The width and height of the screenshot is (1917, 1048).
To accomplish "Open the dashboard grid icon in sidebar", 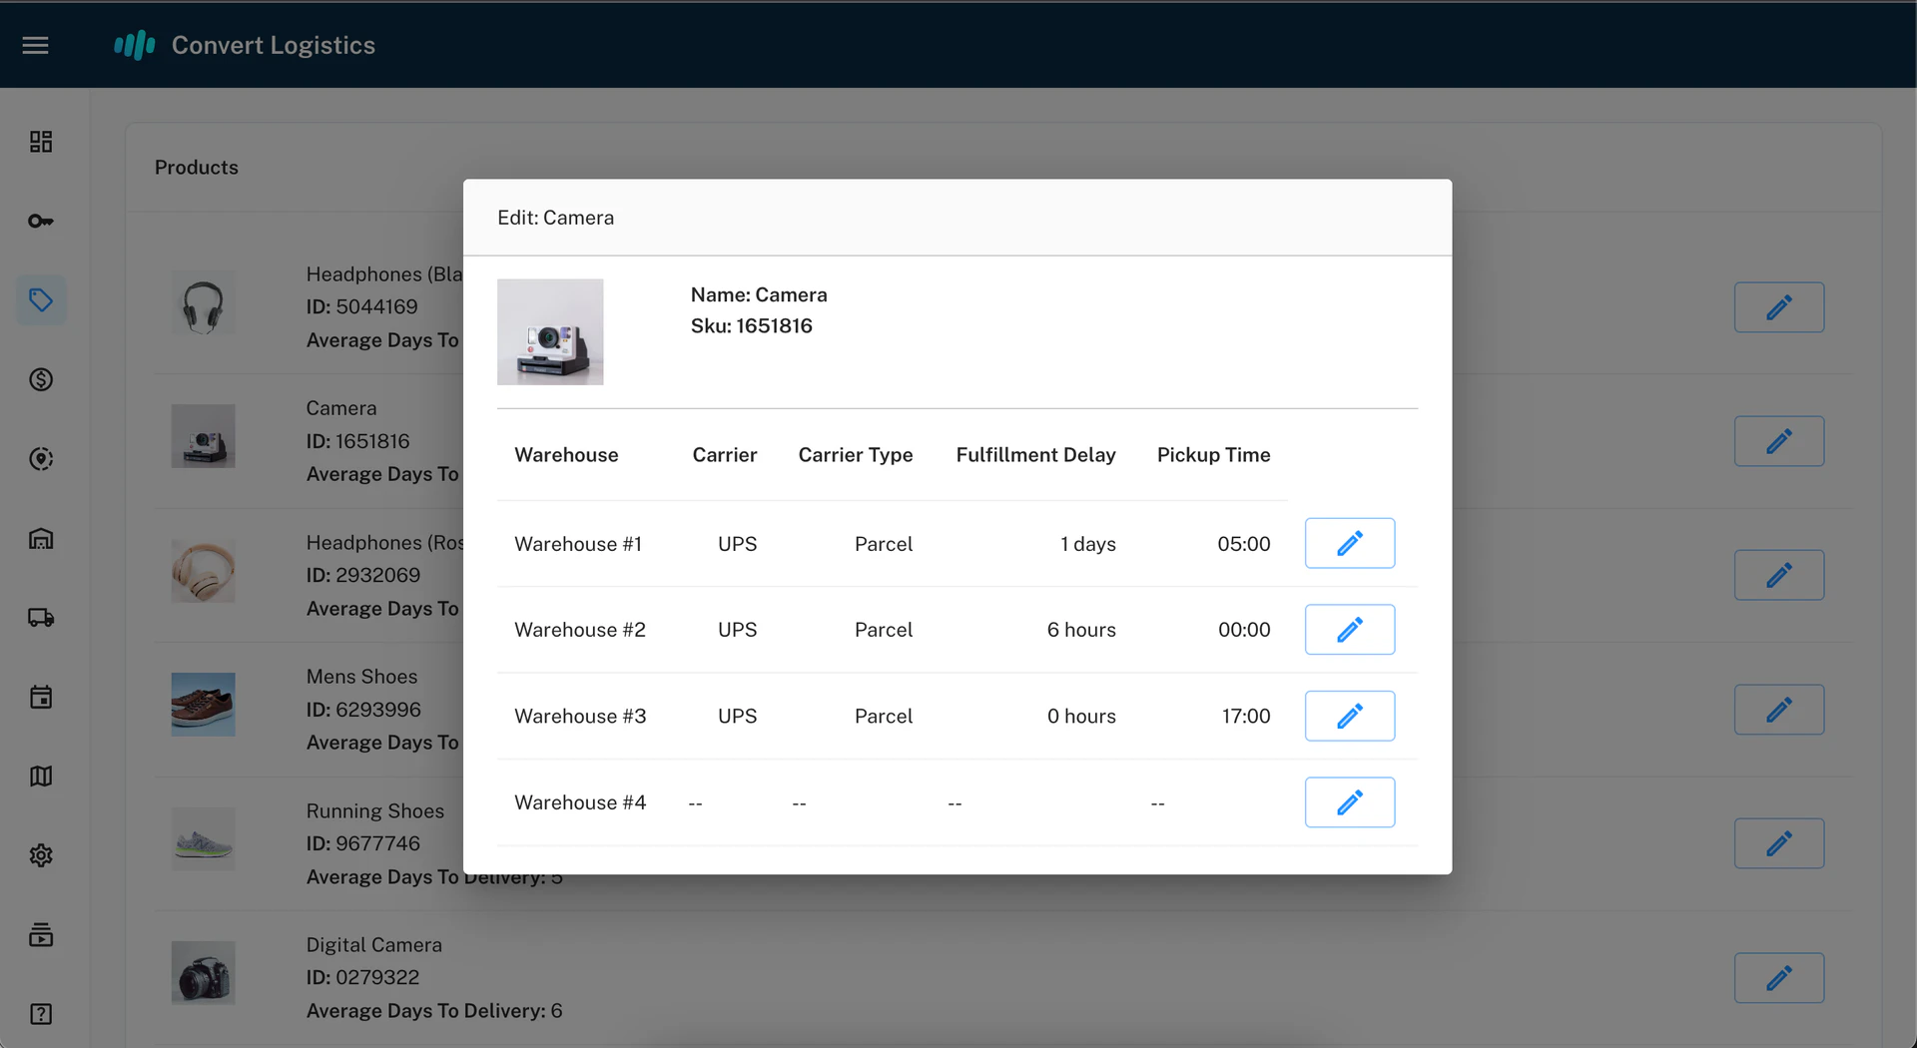I will point(41,141).
